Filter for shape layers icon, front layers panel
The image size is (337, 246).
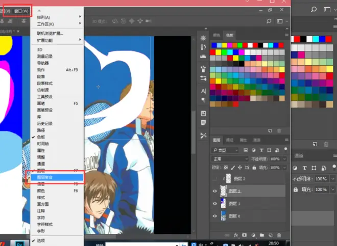pos(269,150)
